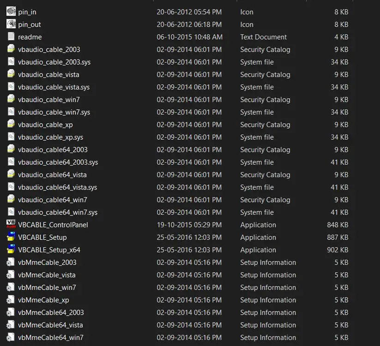Select the file name readme

point(30,37)
